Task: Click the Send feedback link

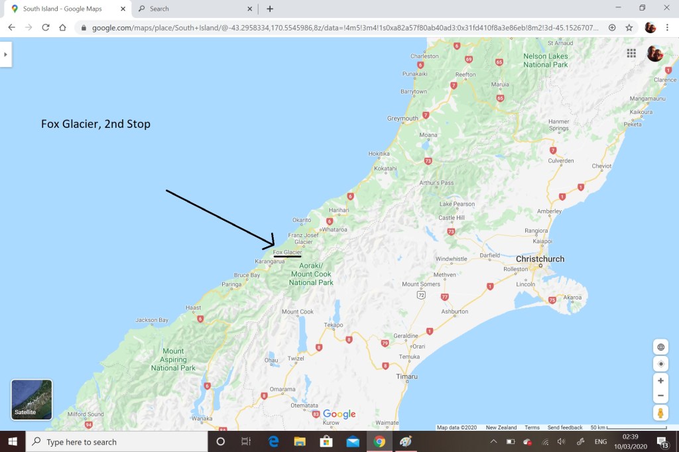Action: [x=565, y=427]
